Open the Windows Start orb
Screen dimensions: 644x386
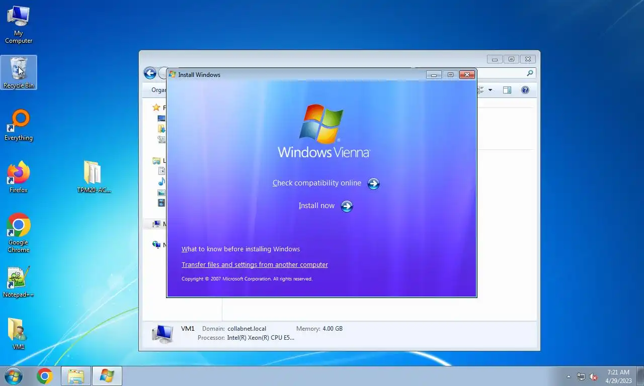point(13,376)
